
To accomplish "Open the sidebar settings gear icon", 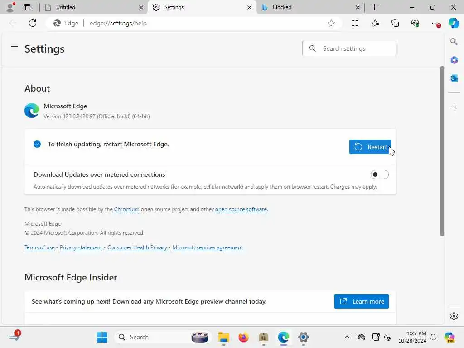I will point(454,316).
